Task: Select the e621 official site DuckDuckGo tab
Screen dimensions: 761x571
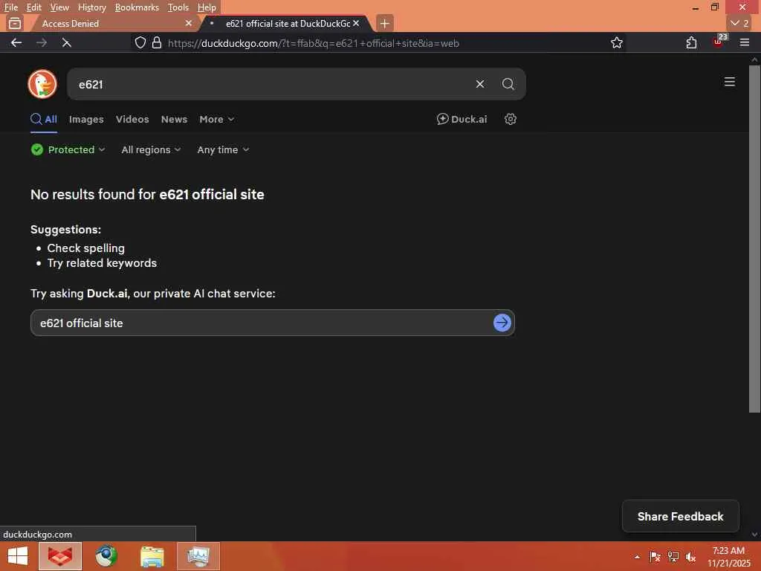Action: click(x=286, y=23)
